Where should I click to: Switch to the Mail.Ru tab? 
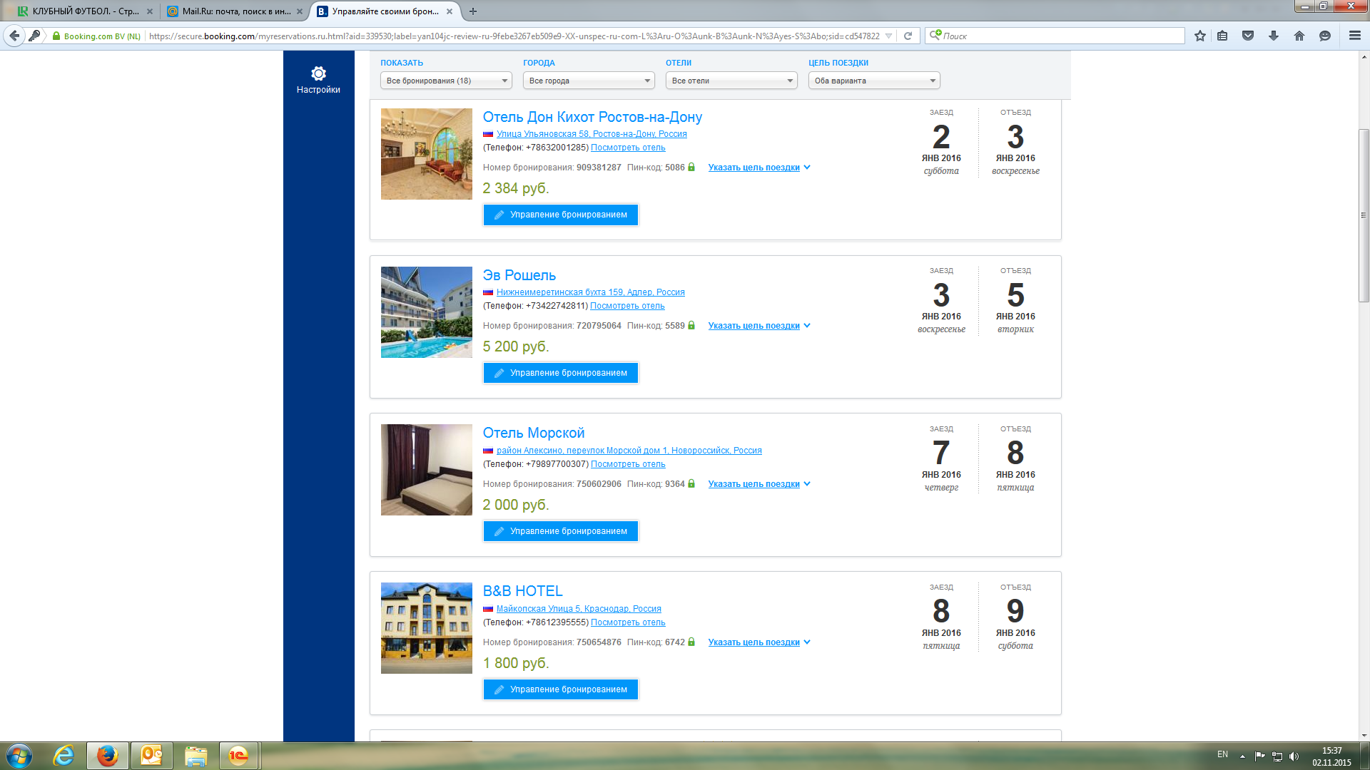[235, 11]
